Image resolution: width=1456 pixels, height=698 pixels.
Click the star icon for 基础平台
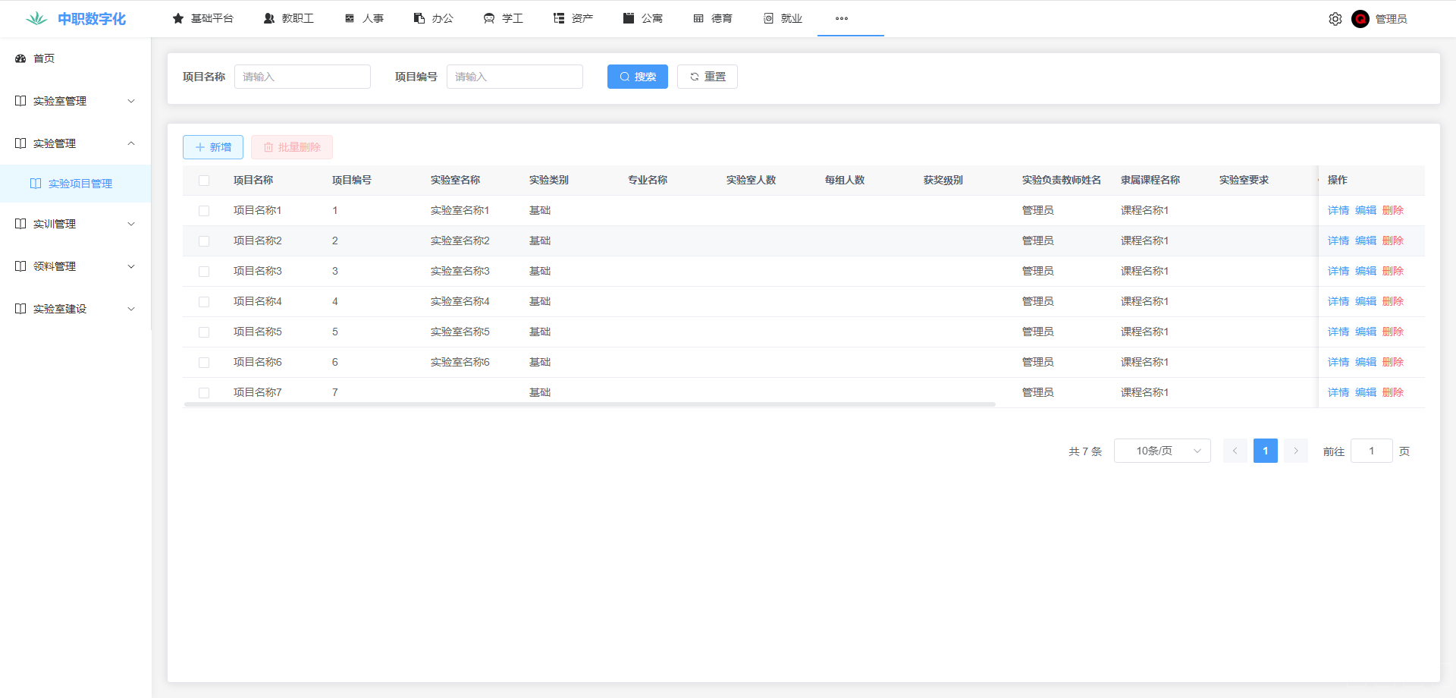178,18
